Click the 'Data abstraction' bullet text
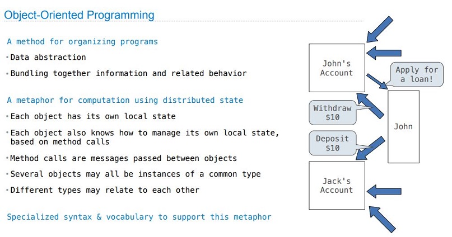 tap(48, 57)
